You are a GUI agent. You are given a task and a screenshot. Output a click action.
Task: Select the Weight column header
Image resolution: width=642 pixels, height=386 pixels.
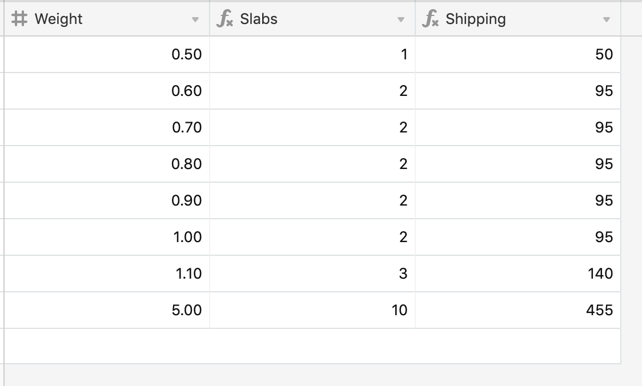[107, 19]
